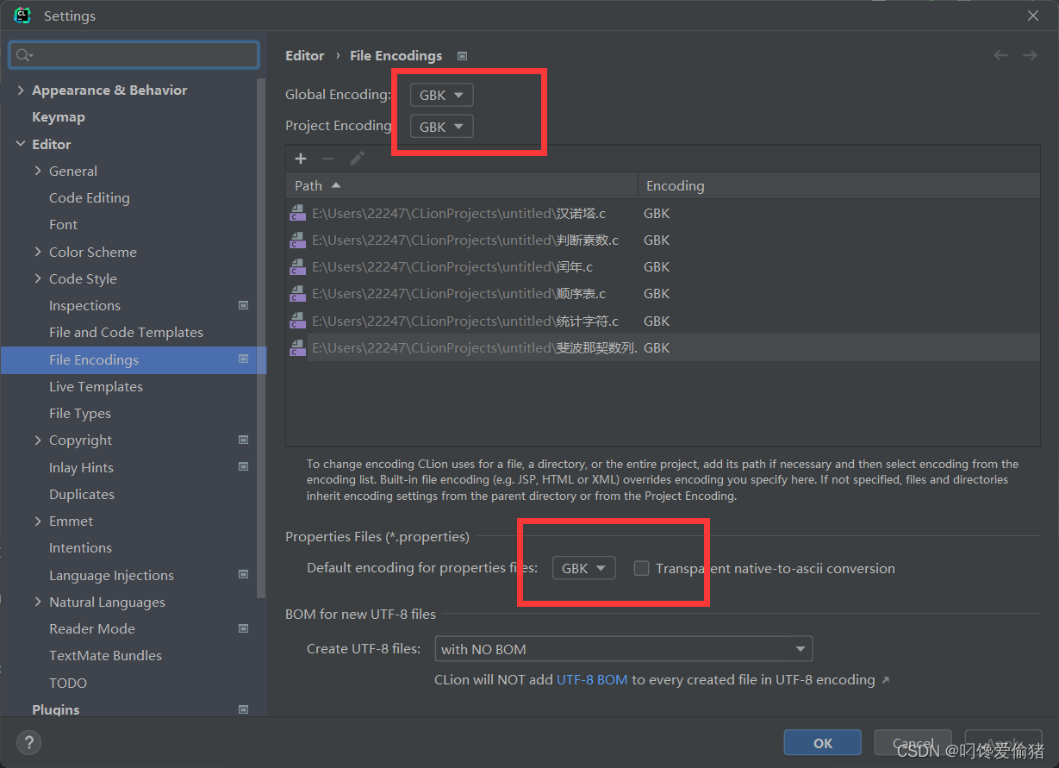The width and height of the screenshot is (1059, 768).
Task: Expand the General subsection
Action: [38, 171]
